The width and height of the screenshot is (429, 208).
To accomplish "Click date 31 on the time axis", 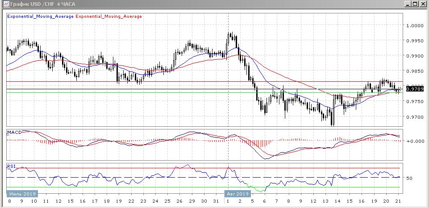I will click(216, 202).
